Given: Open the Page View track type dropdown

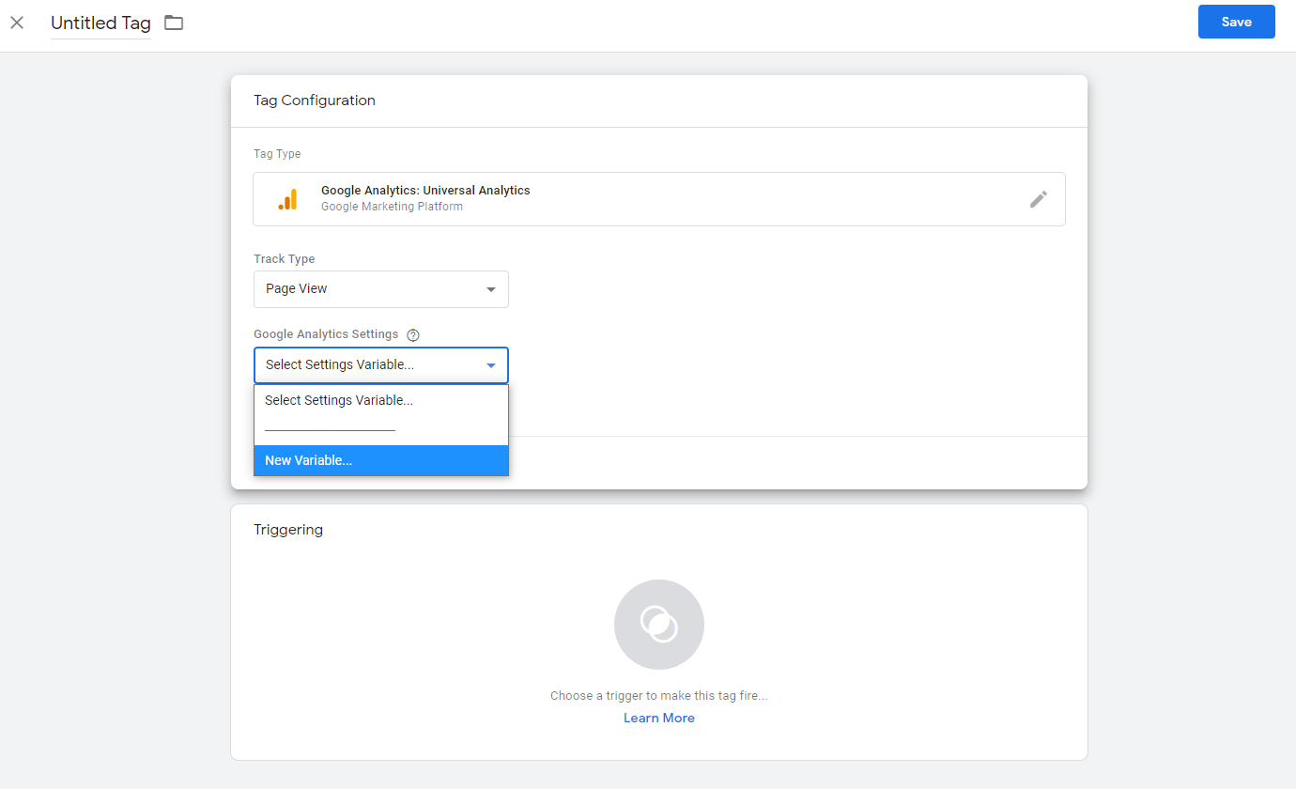Looking at the screenshot, I should [x=381, y=289].
